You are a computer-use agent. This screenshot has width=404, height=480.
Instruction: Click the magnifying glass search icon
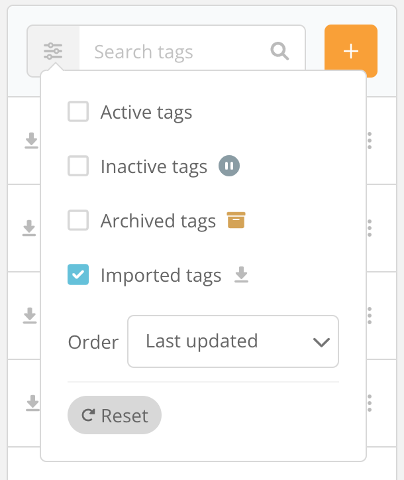(279, 51)
